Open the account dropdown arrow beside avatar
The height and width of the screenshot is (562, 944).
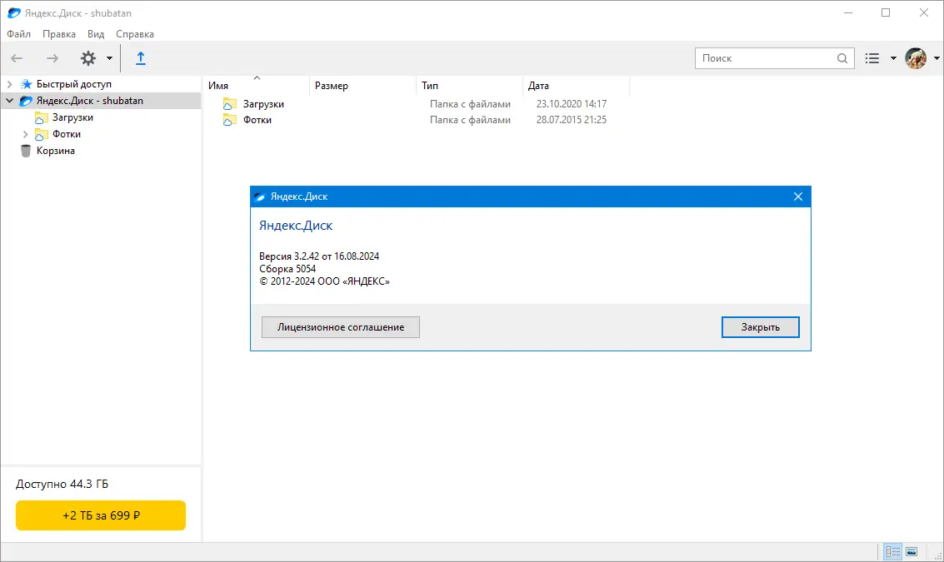click(x=937, y=58)
